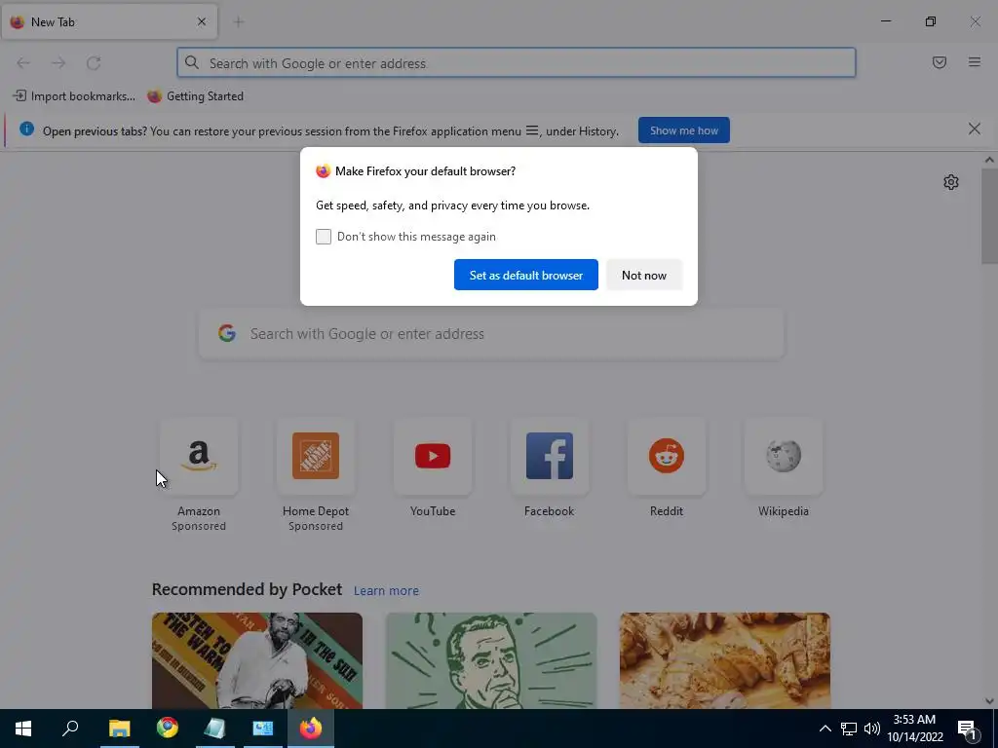Dismiss the restore session notification bar

click(x=974, y=130)
